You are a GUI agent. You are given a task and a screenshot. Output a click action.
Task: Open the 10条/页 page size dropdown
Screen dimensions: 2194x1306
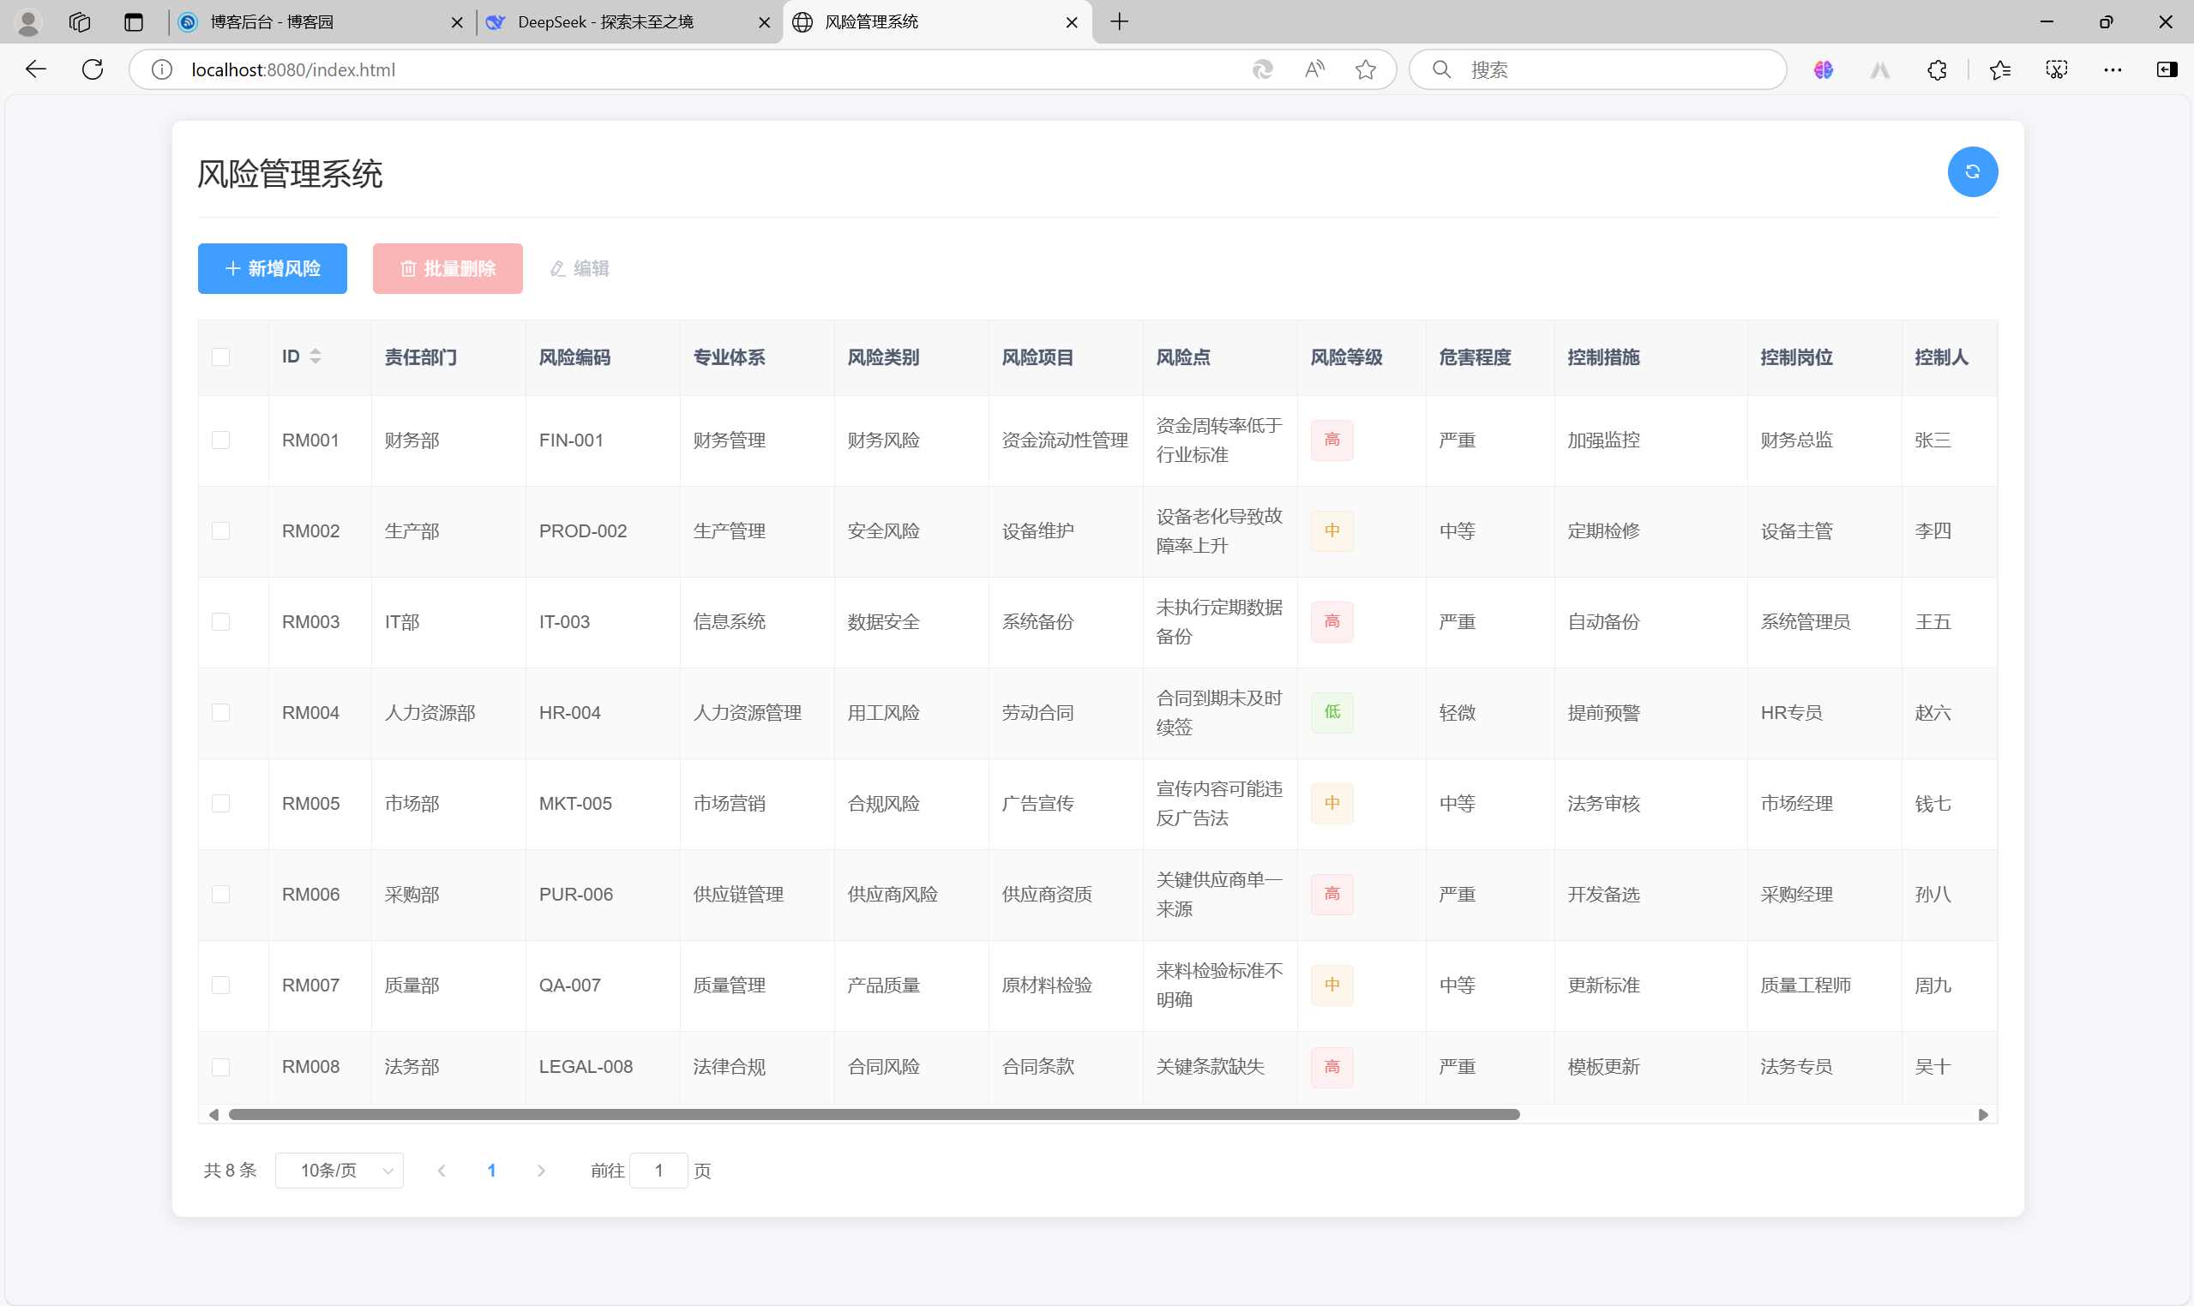[339, 1171]
